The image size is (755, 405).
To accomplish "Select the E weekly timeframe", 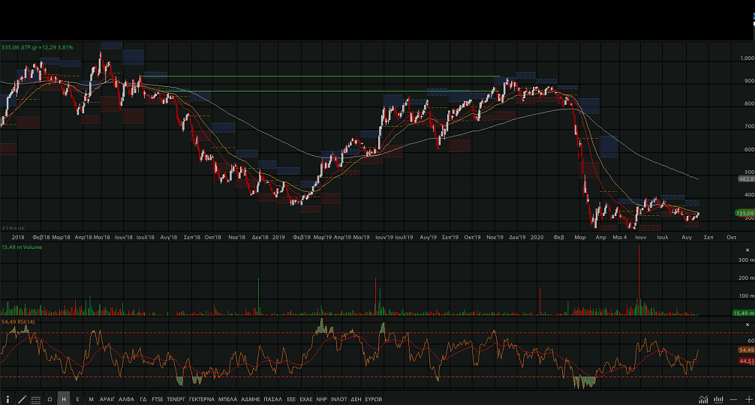I will (x=77, y=399).
